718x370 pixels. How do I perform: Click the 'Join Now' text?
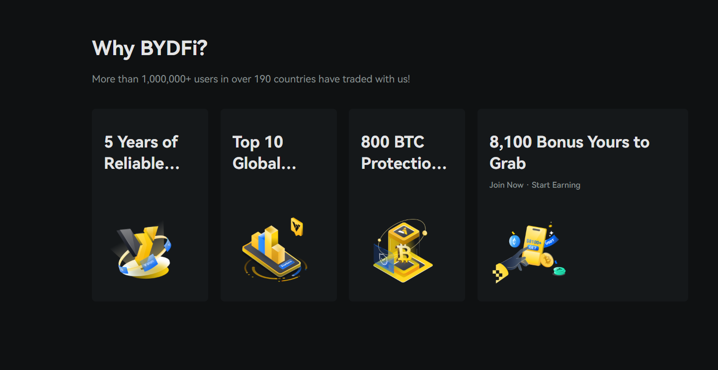(x=506, y=185)
